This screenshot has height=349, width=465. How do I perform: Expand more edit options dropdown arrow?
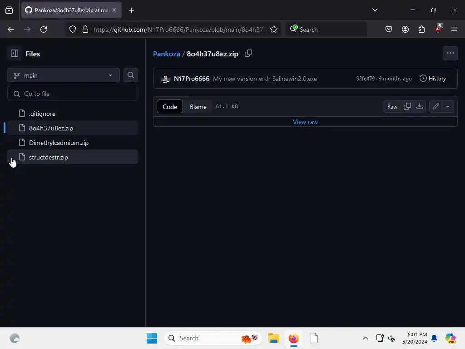pyautogui.click(x=448, y=106)
